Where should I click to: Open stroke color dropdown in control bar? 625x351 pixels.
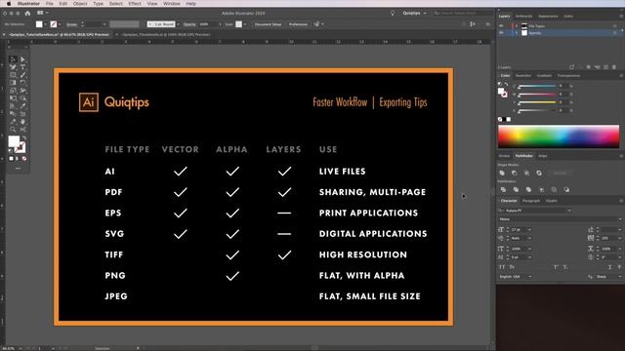(60, 24)
